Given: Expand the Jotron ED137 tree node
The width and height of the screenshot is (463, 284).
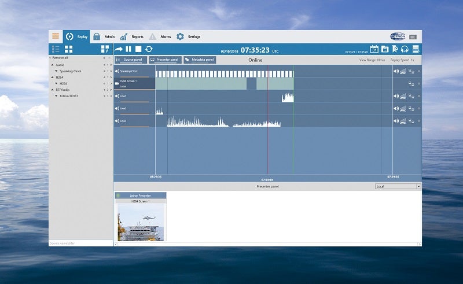Looking at the screenshot, I should pos(56,95).
